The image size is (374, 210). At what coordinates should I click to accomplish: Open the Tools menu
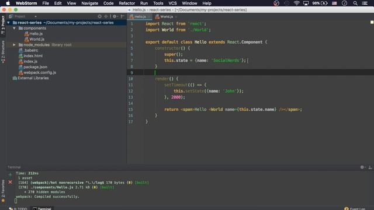(158, 3)
